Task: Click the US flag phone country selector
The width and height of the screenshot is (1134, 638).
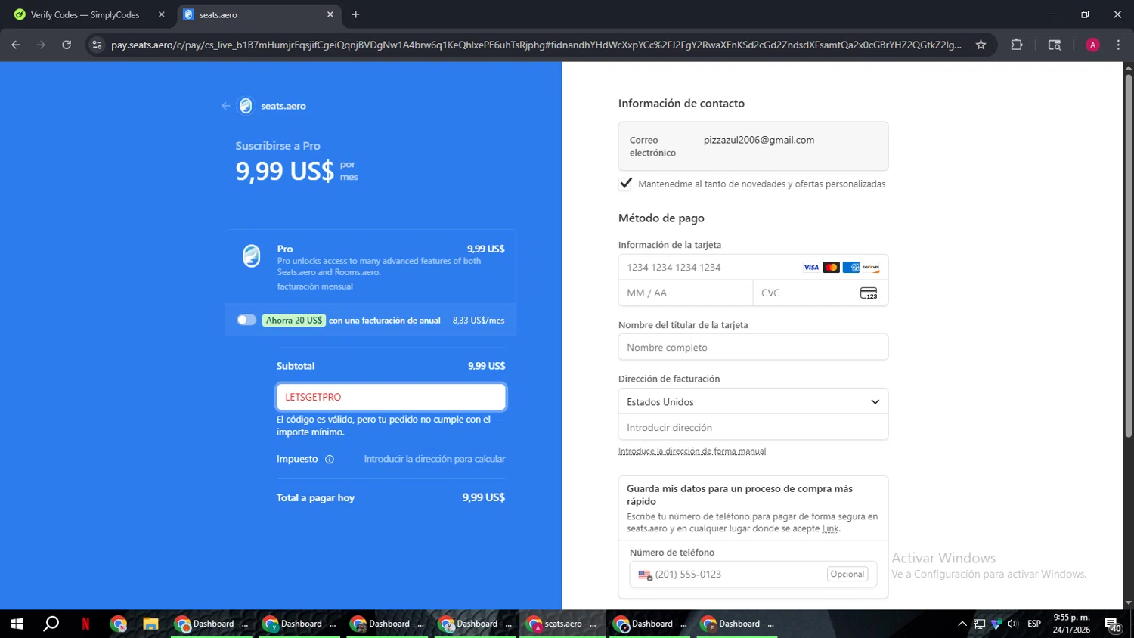Action: click(645, 575)
